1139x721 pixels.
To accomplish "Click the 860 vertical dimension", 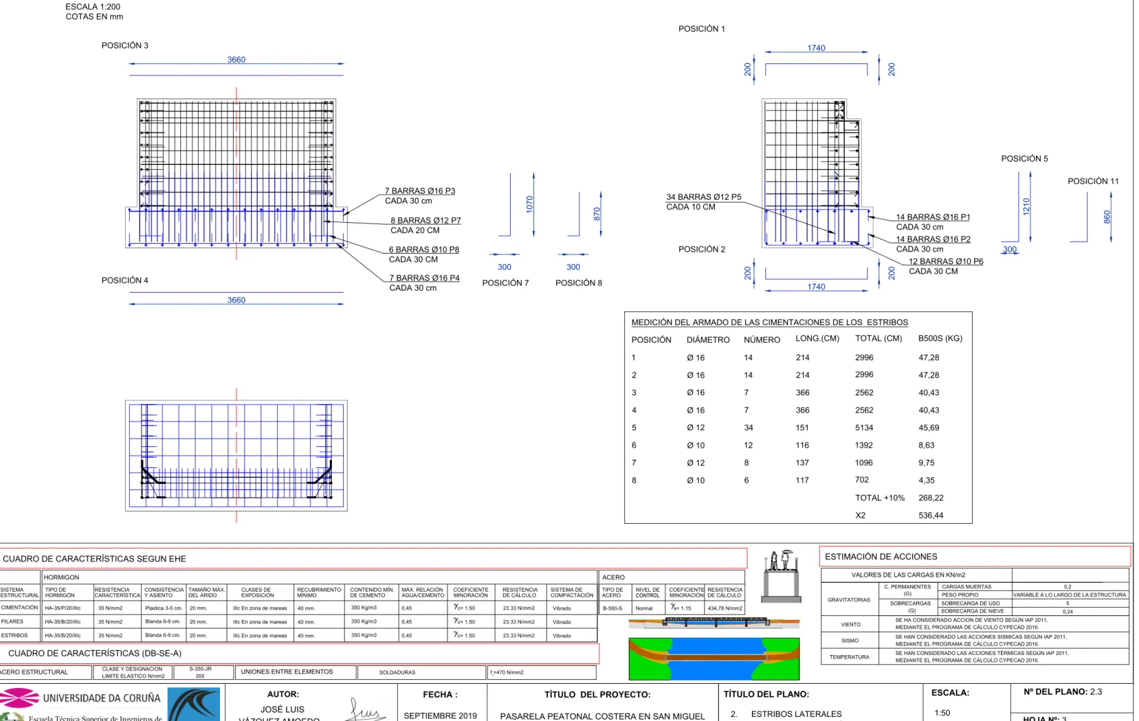I will click(x=1107, y=217).
